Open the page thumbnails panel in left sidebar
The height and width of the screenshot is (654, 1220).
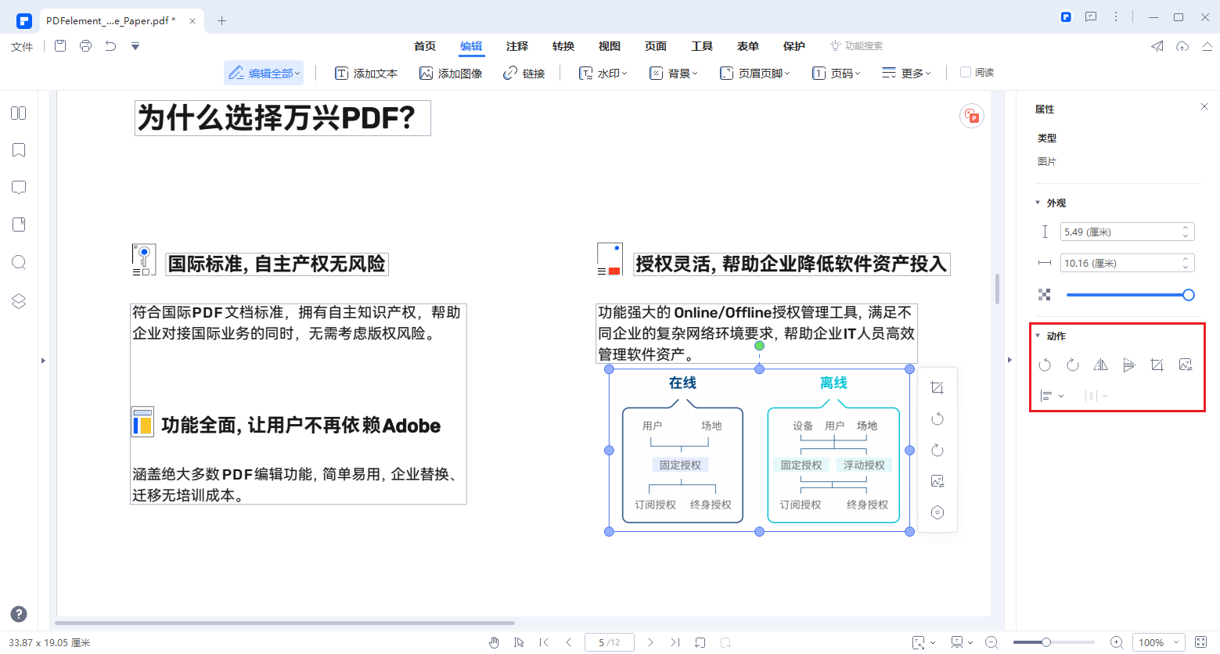tap(19, 113)
